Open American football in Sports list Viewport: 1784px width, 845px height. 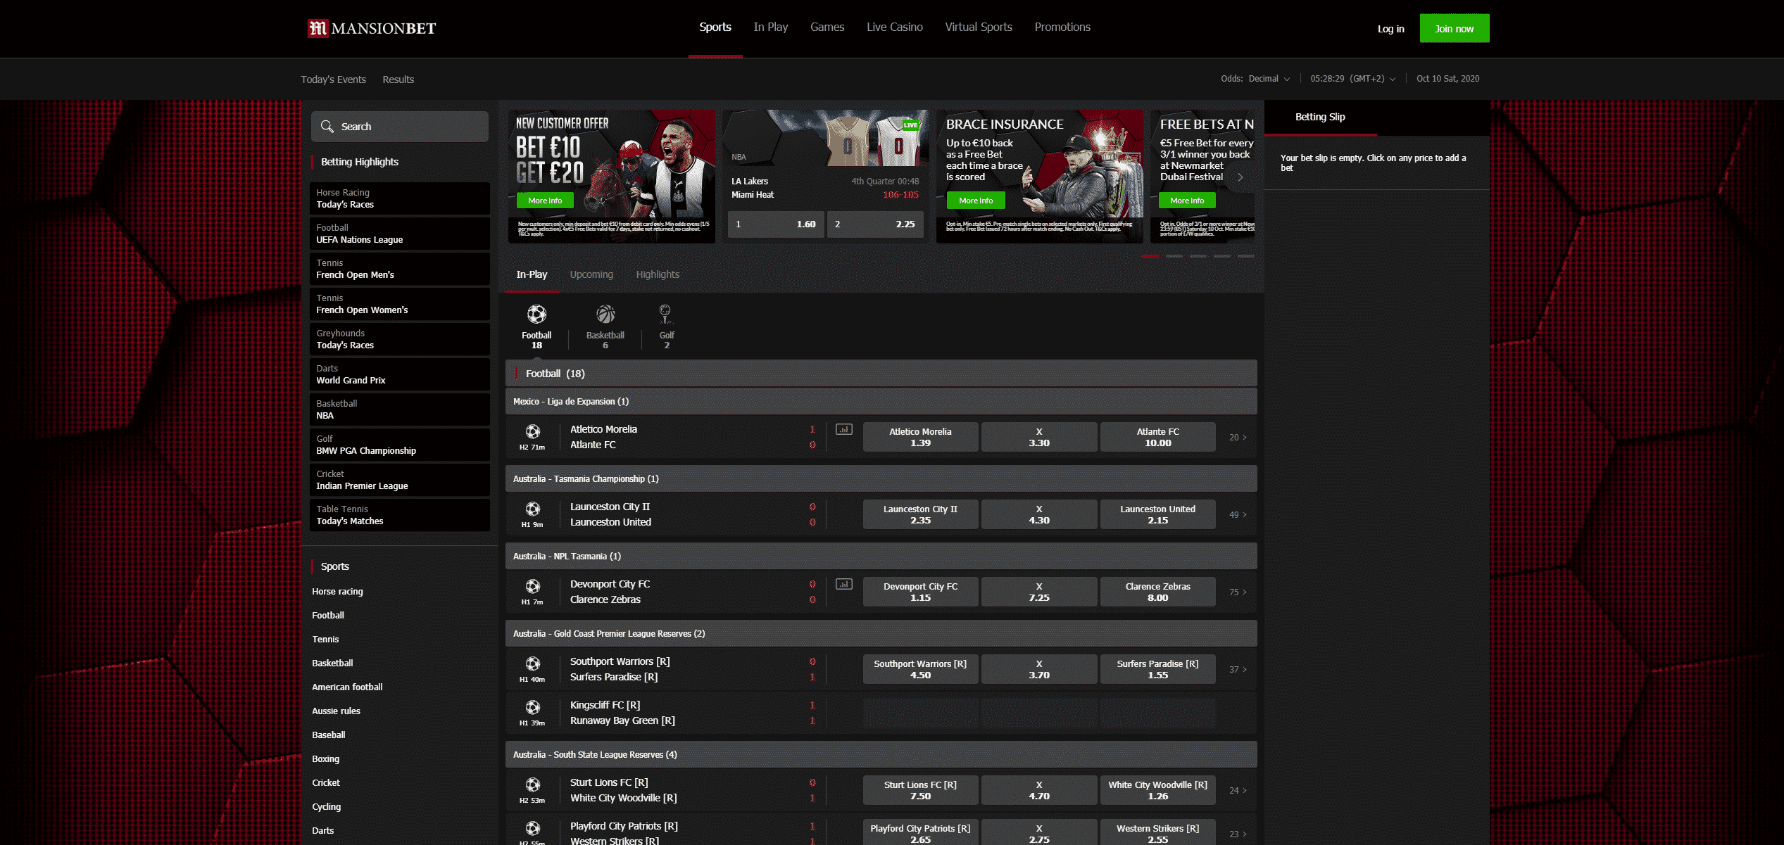(347, 687)
